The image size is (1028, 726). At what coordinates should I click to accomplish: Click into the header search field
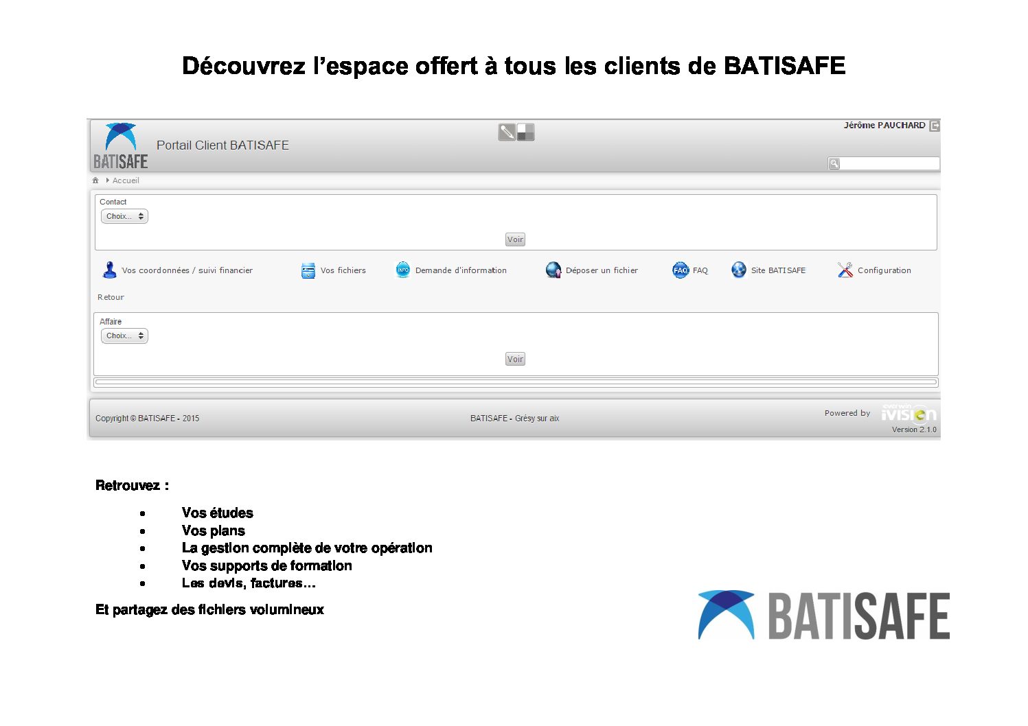point(889,163)
